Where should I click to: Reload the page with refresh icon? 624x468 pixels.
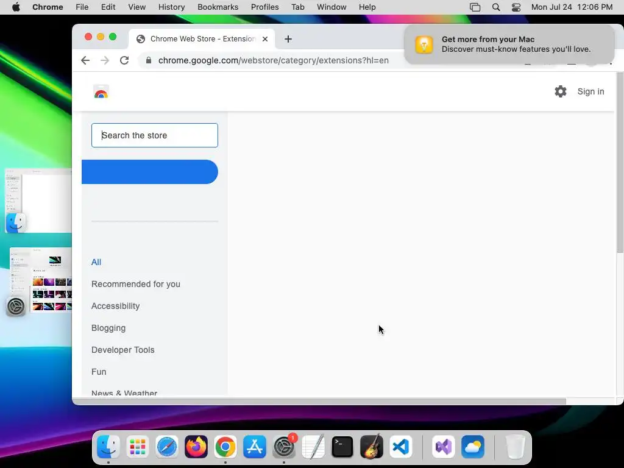click(x=124, y=60)
